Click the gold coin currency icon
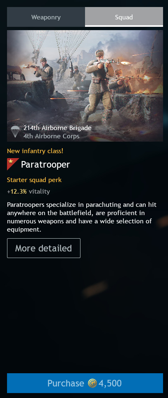Screen dimensions: 168x398 (x=92, y=383)
